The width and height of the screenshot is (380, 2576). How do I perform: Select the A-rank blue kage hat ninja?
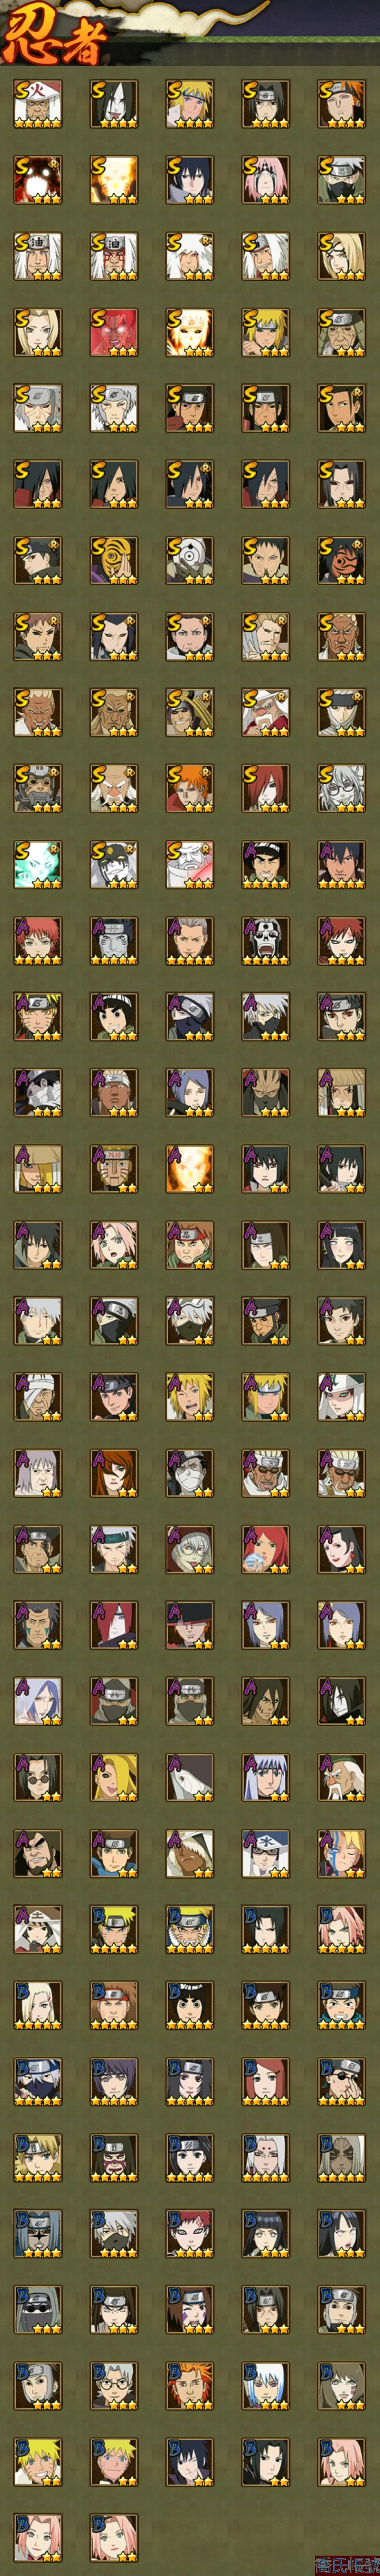pos(265,1852)
